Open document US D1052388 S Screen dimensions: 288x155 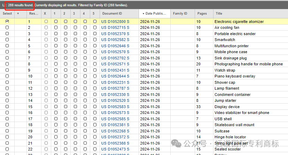click(115, 143)
